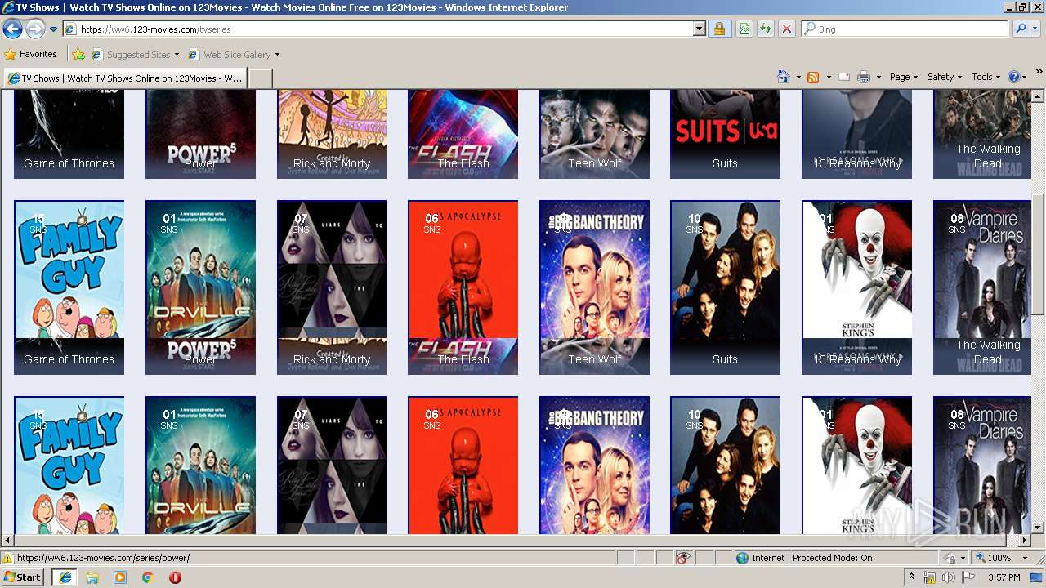The image size is (1046, 588).
Task: Open Windows Explorer folder taskbar icon
Action: pos(92,577)
